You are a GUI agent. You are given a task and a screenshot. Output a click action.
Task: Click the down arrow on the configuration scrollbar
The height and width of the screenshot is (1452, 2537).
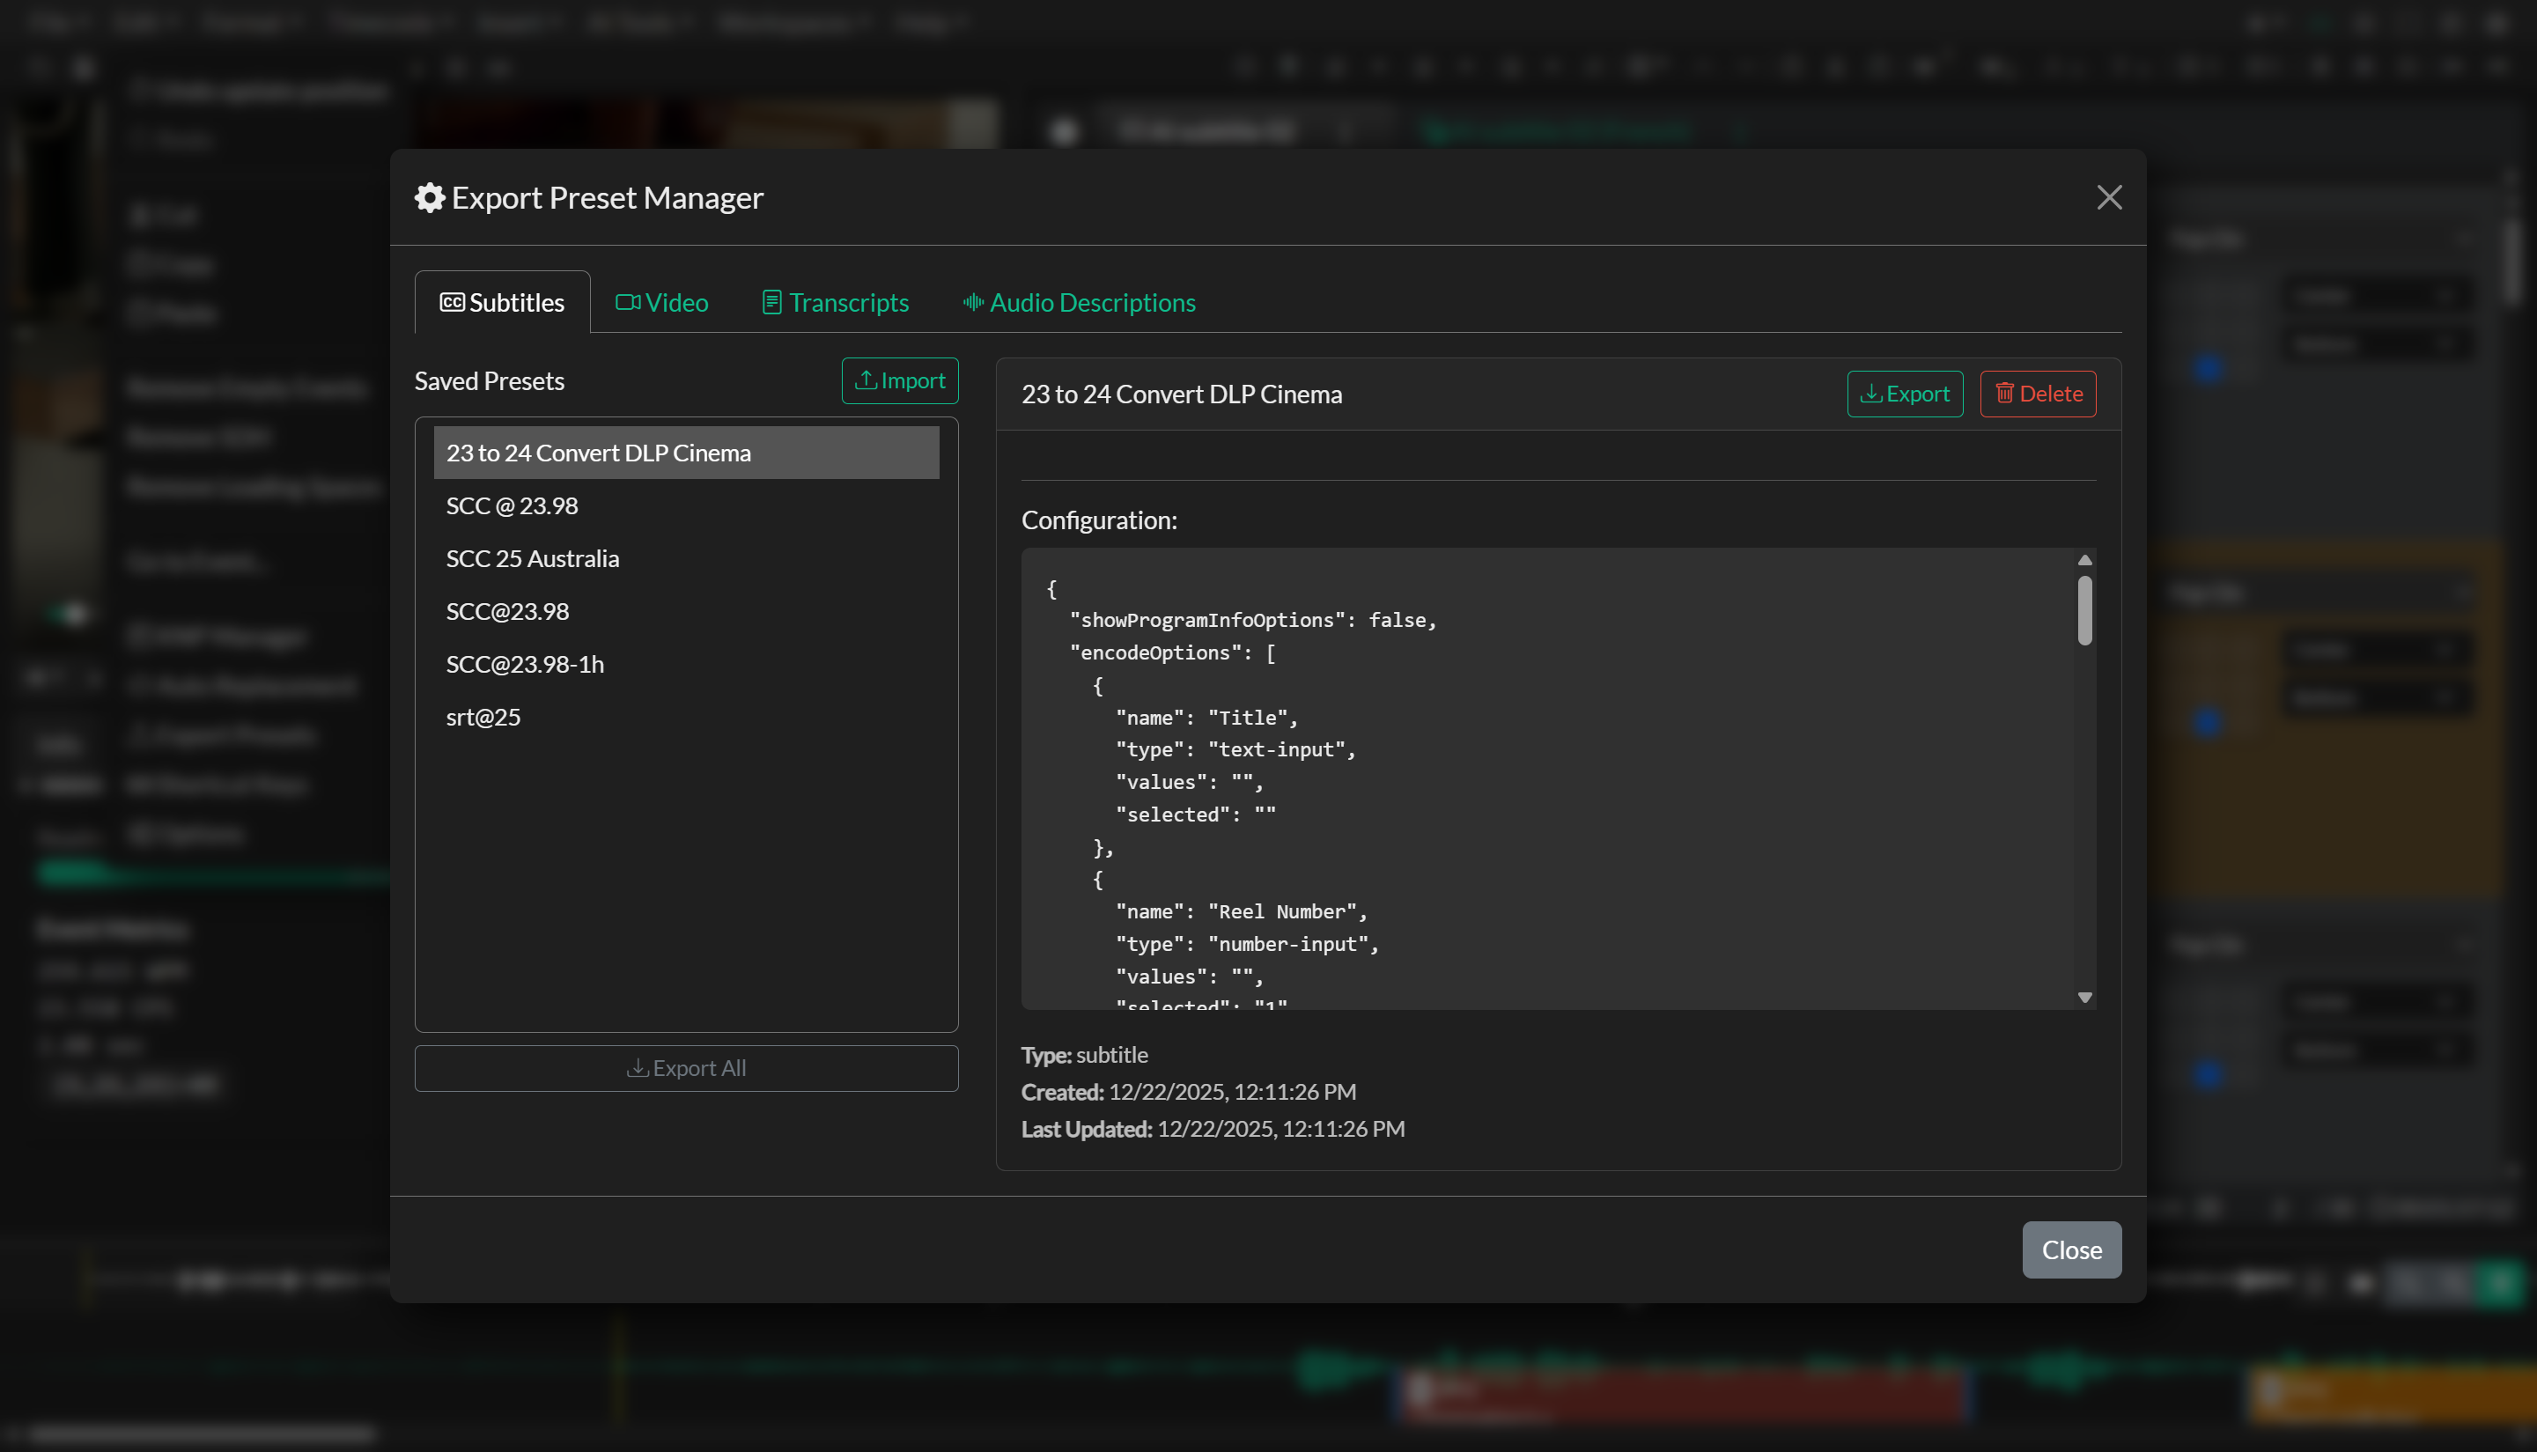pos(2084,996)
